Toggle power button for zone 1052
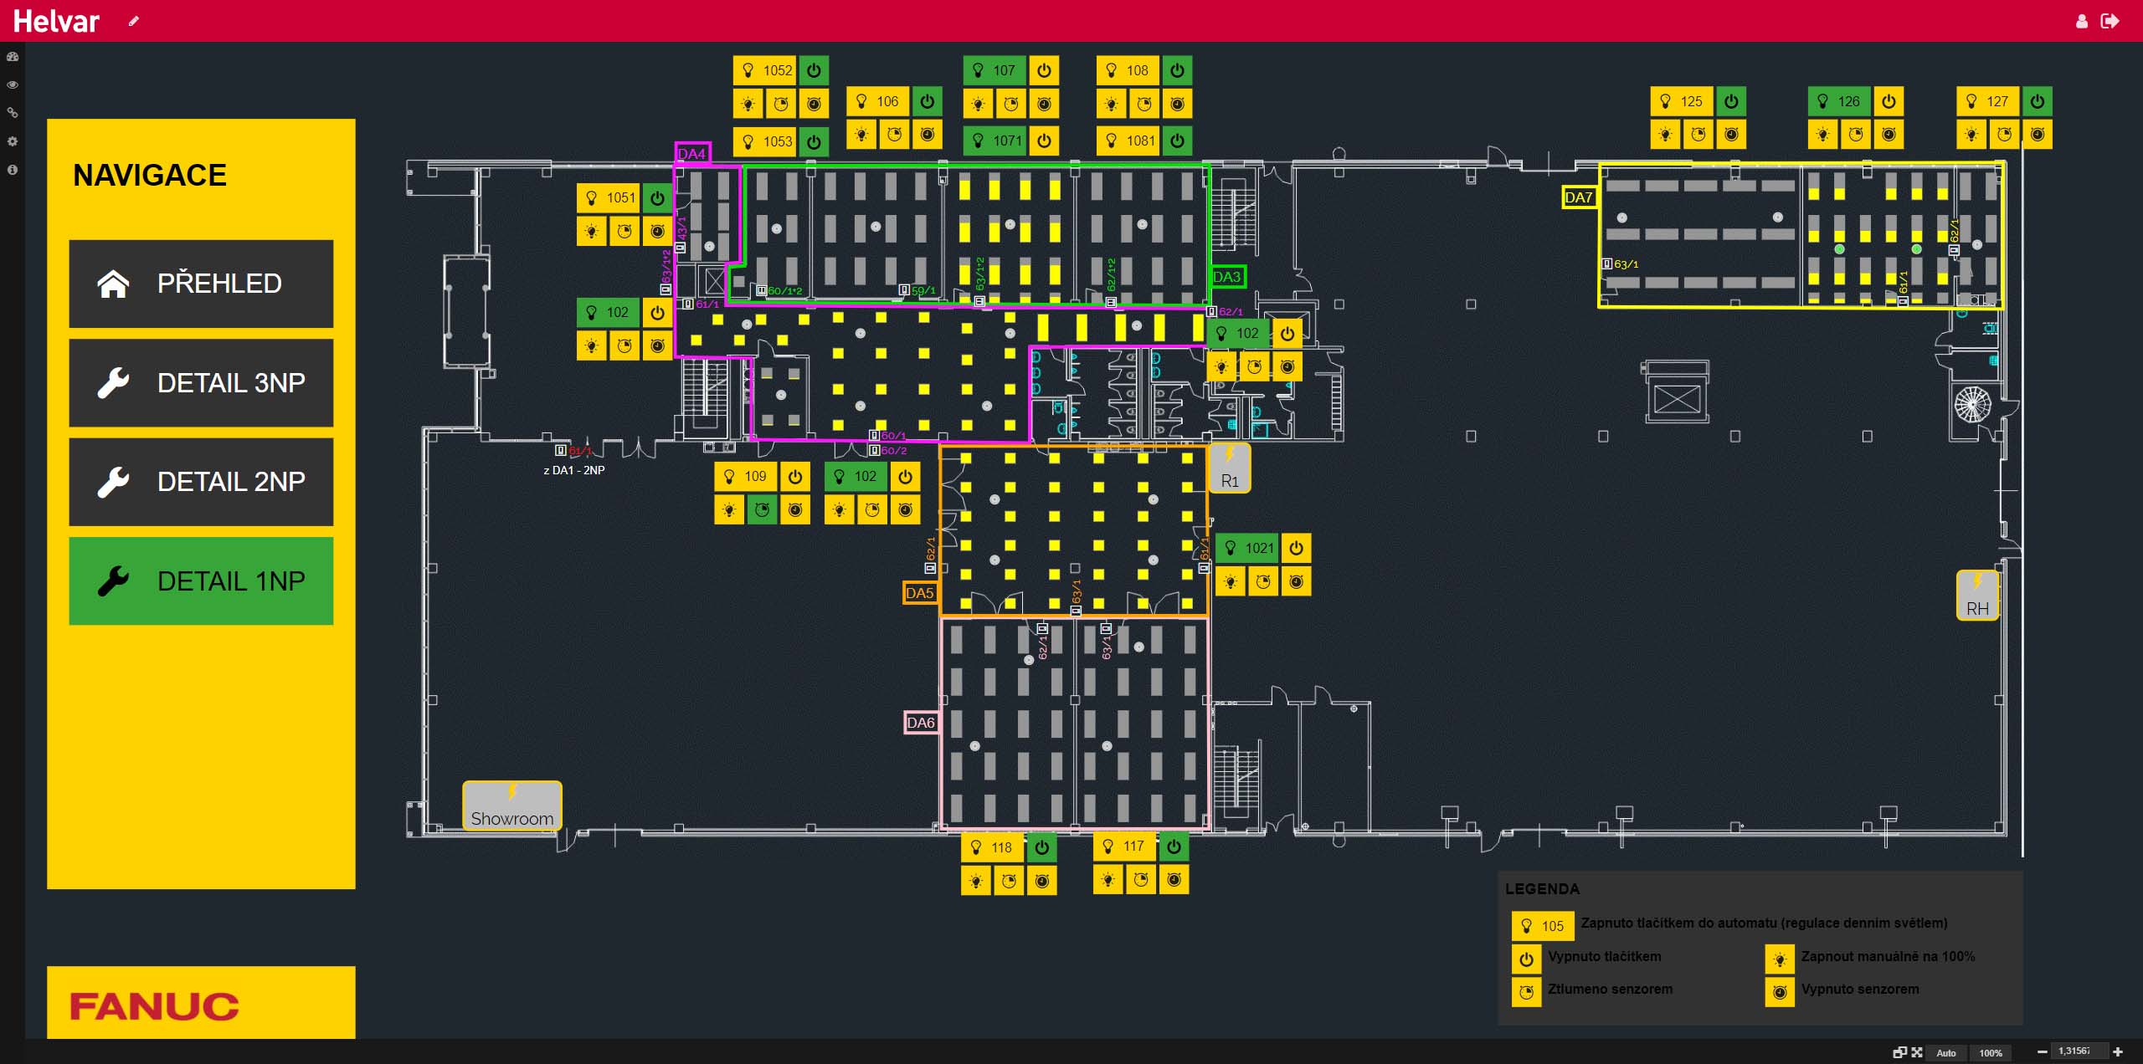This screenshot has width=2143, height=1064. 814,70
